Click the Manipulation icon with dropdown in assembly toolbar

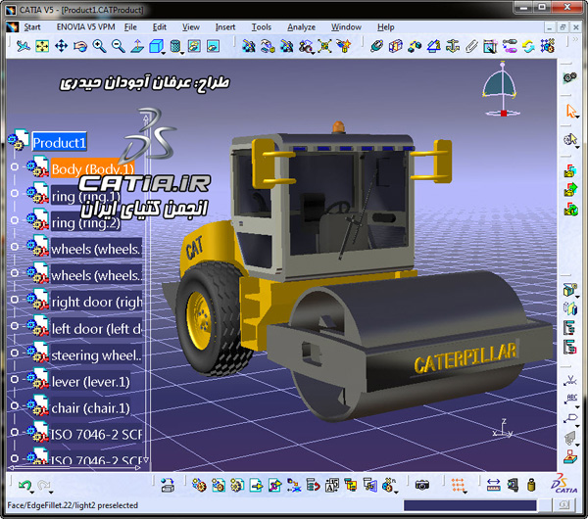[306, 46]
